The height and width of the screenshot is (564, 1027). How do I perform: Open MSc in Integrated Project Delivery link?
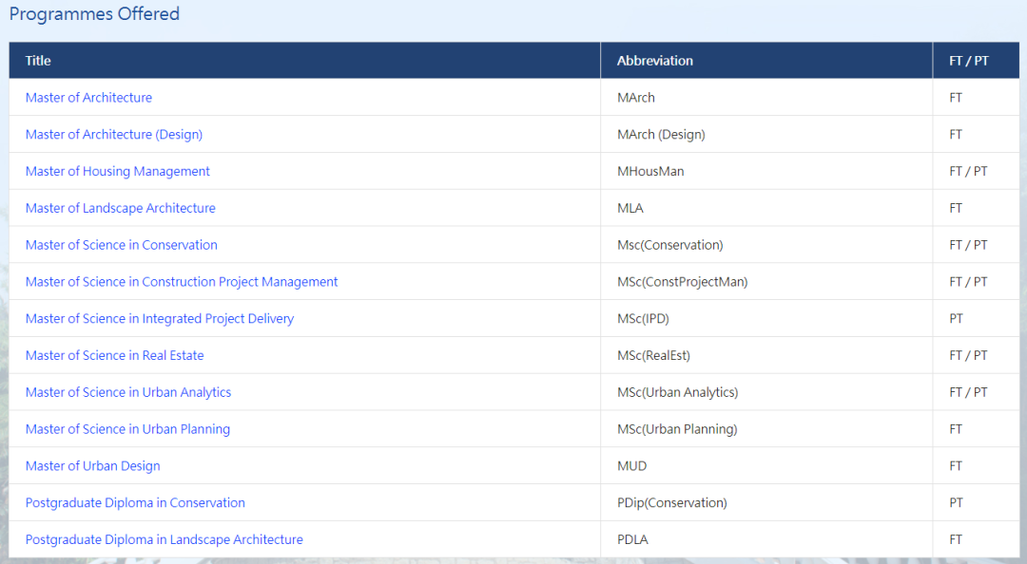[x=160, y=319]
